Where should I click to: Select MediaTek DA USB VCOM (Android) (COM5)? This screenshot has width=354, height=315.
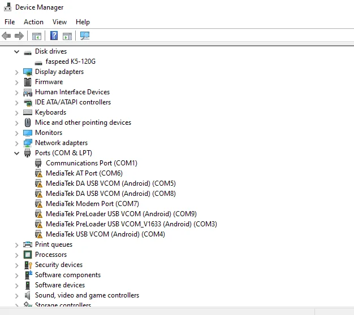111,183
